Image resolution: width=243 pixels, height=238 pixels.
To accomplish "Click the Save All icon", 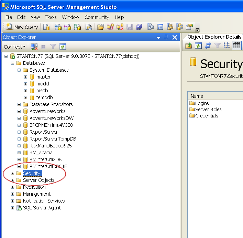I will coord(139,27).
